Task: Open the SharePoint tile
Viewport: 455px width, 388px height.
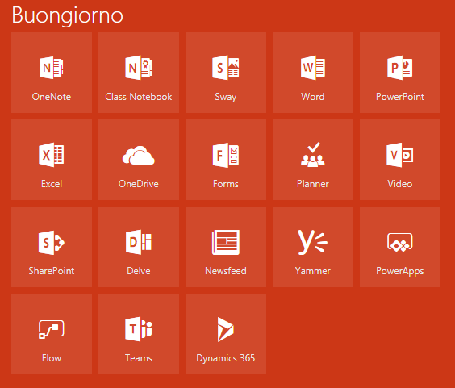Action: click(52, 247)
